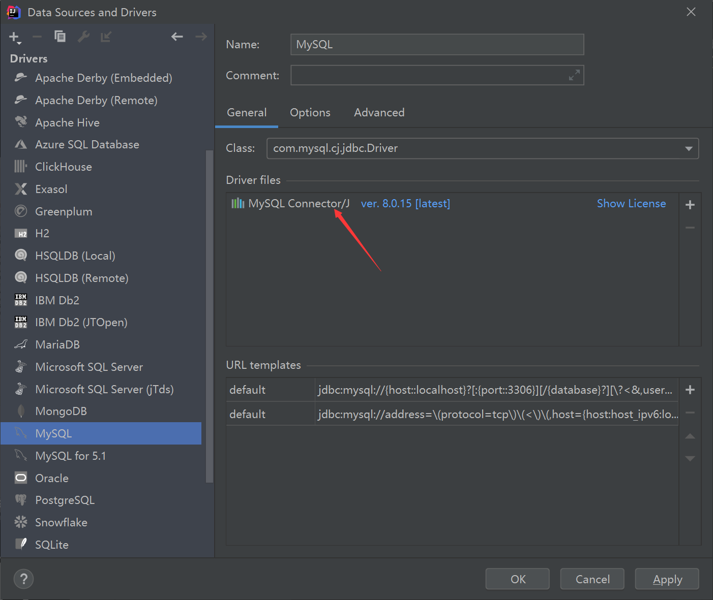Select the PostgreSQL driver

point(101,500)
